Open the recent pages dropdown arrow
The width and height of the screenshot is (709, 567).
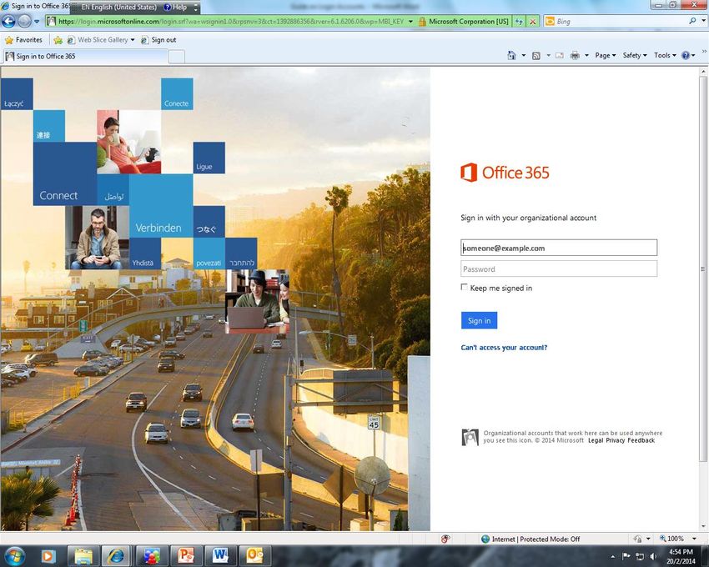[37, 21]
